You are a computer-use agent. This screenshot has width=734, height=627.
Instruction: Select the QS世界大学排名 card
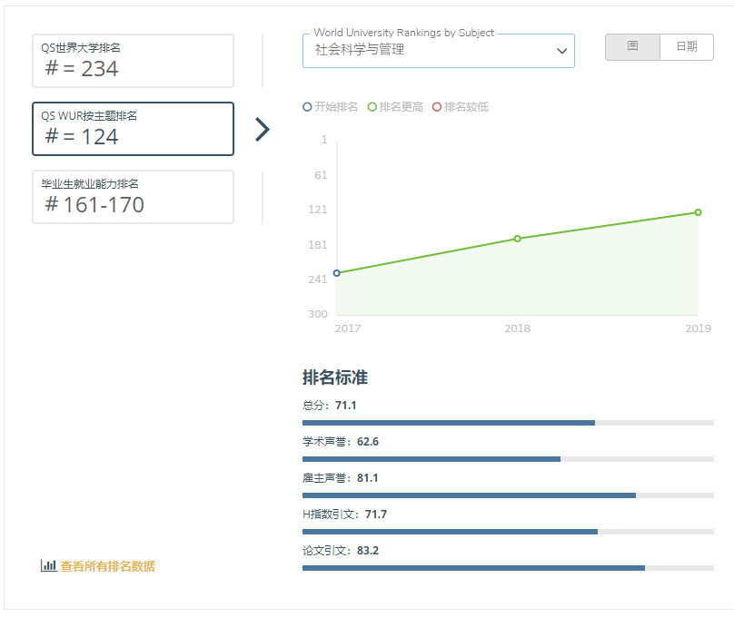click(133, 61)
